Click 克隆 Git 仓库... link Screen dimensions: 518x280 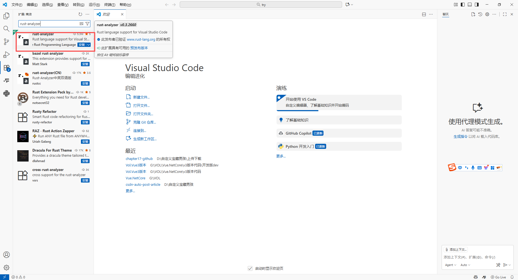point(145,122)
